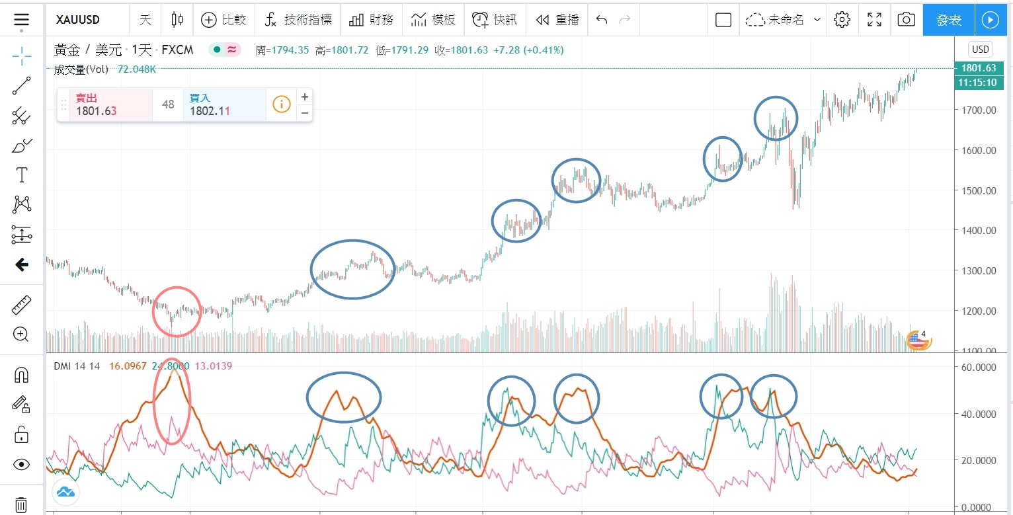Image resolution: width=1013 pixels, height=515 pixels.
Task: Open the 天 time interval dropdown
Action: (145, 20)
